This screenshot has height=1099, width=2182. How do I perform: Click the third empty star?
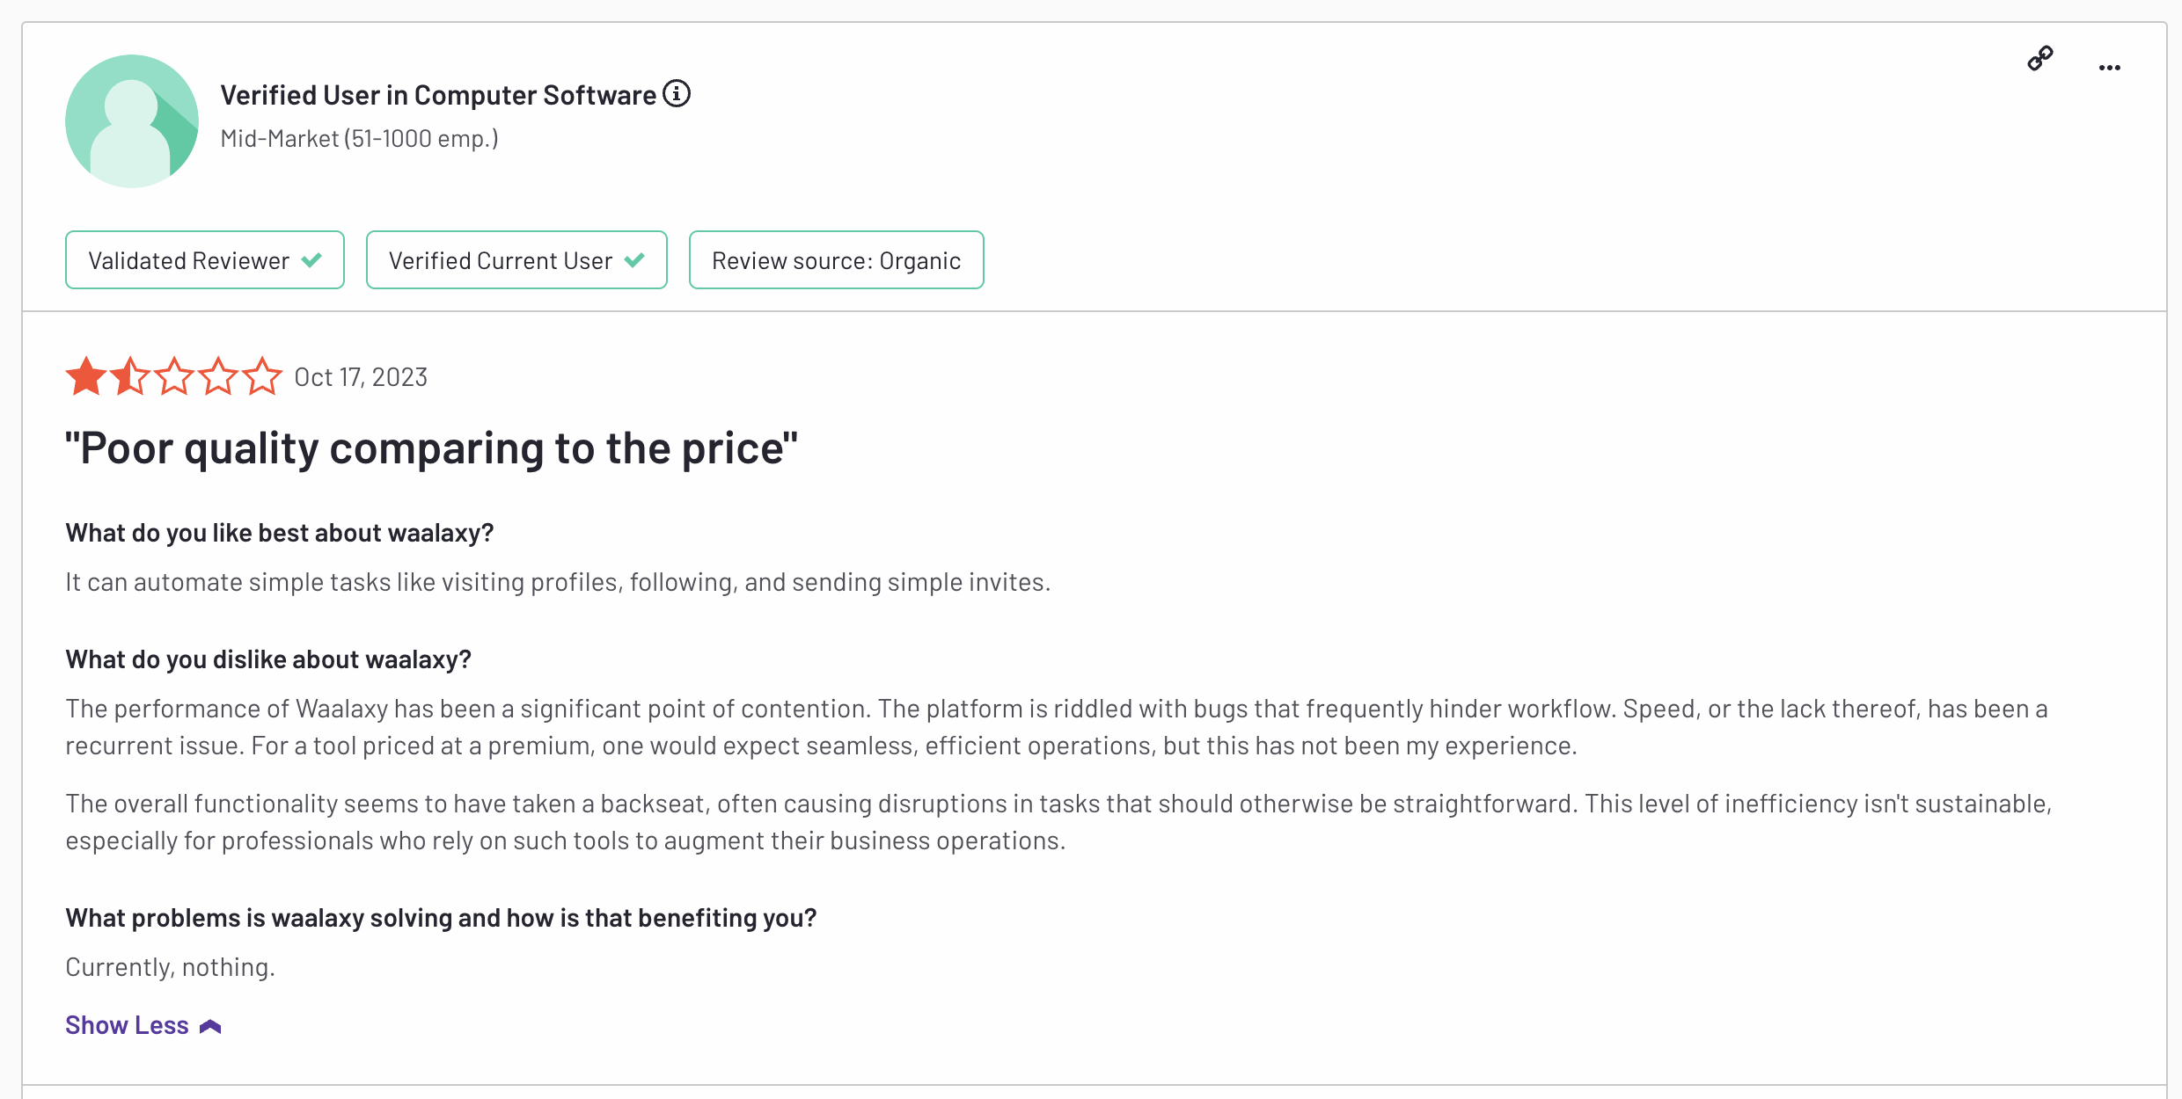click(x=174, y=376)
